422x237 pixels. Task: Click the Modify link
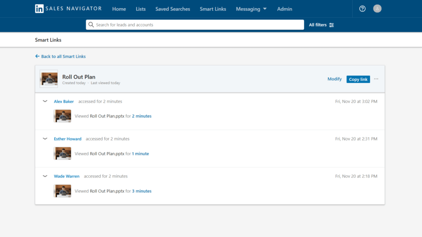click(x=334, y=79)
